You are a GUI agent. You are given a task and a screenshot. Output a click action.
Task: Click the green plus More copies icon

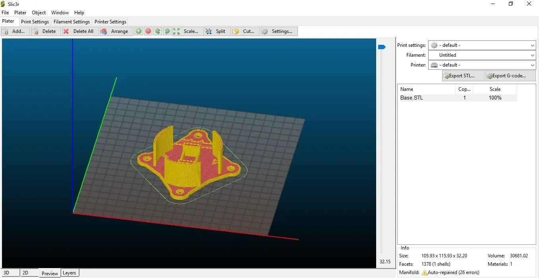point(138,31)
